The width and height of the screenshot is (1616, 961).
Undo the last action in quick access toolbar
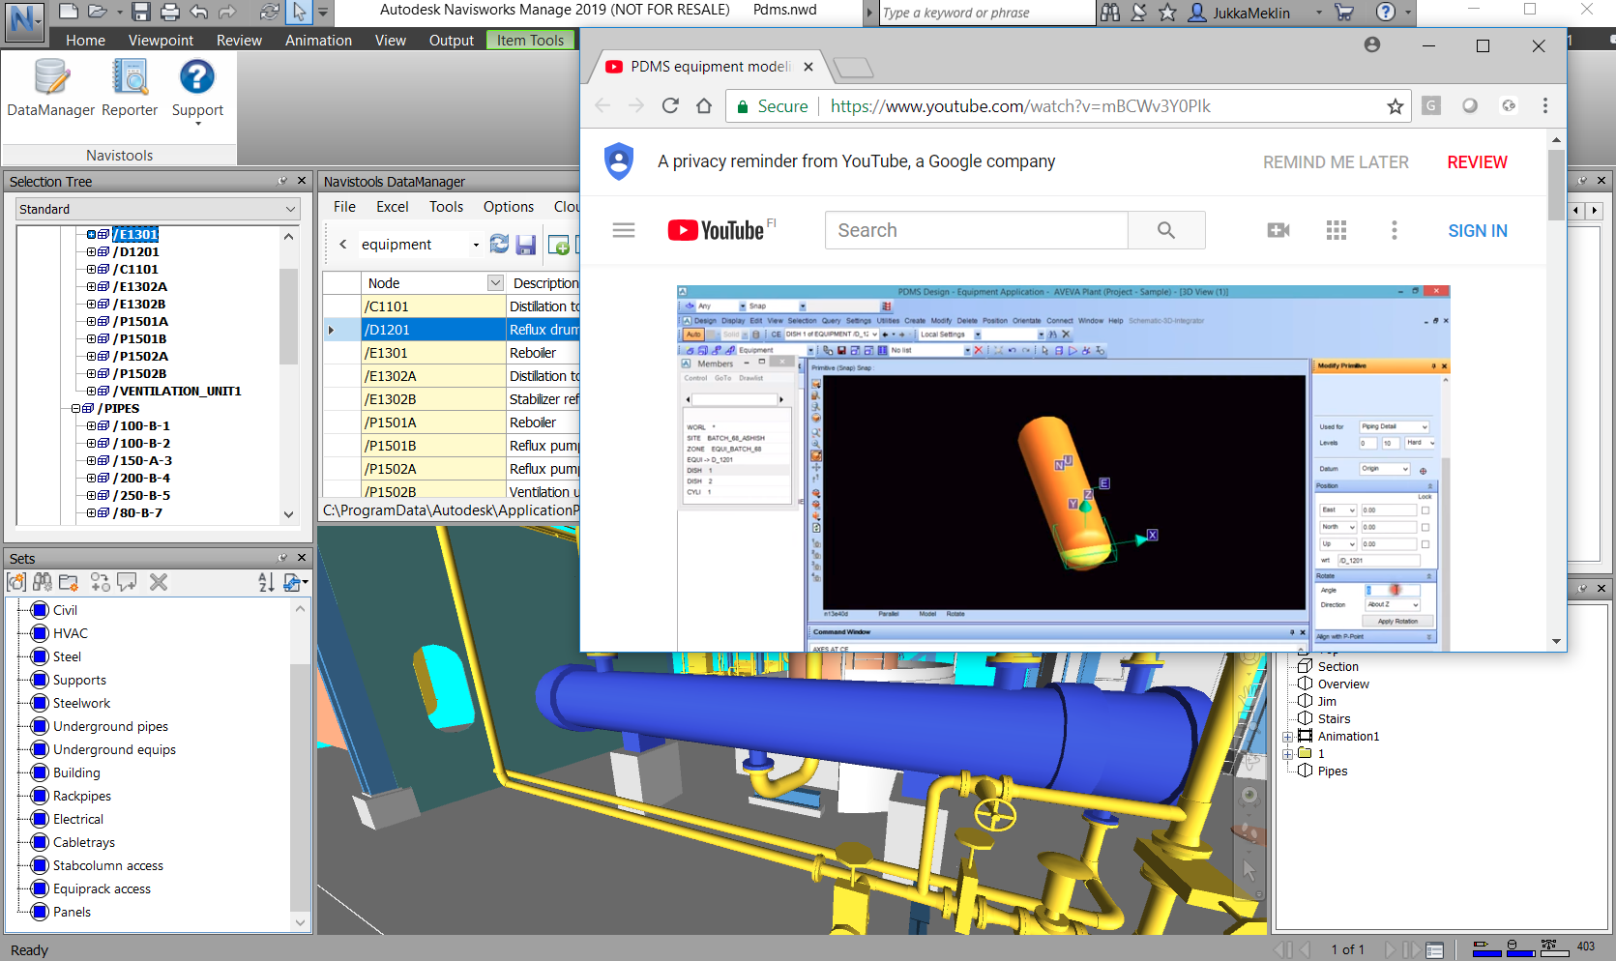tap(199, 12)
